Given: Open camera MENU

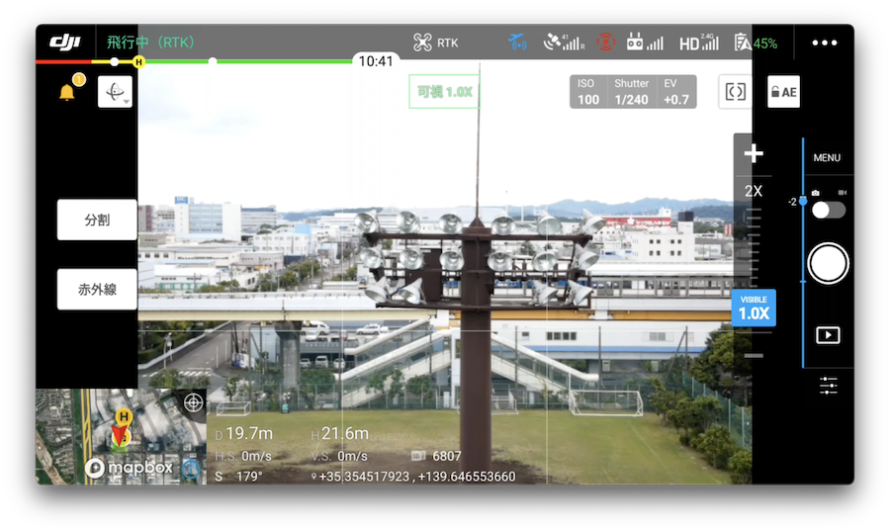Looking at the screenshot, I should coord(827,158).
